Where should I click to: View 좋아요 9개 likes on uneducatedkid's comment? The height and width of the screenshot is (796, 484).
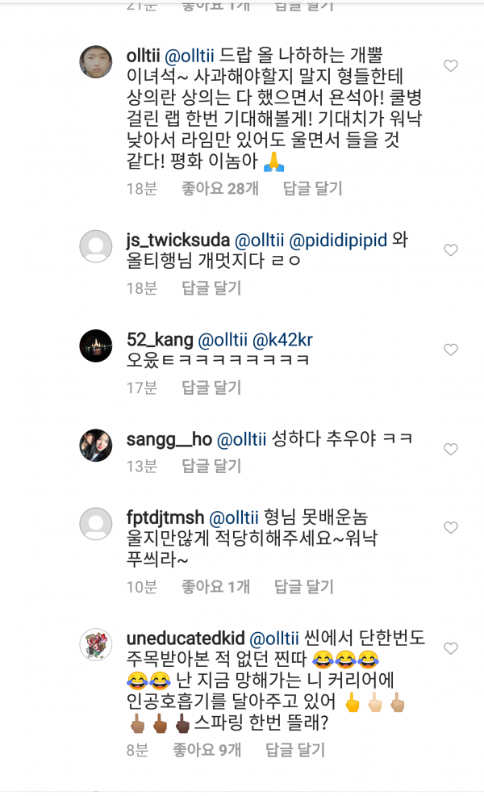[x=207, y=751]
